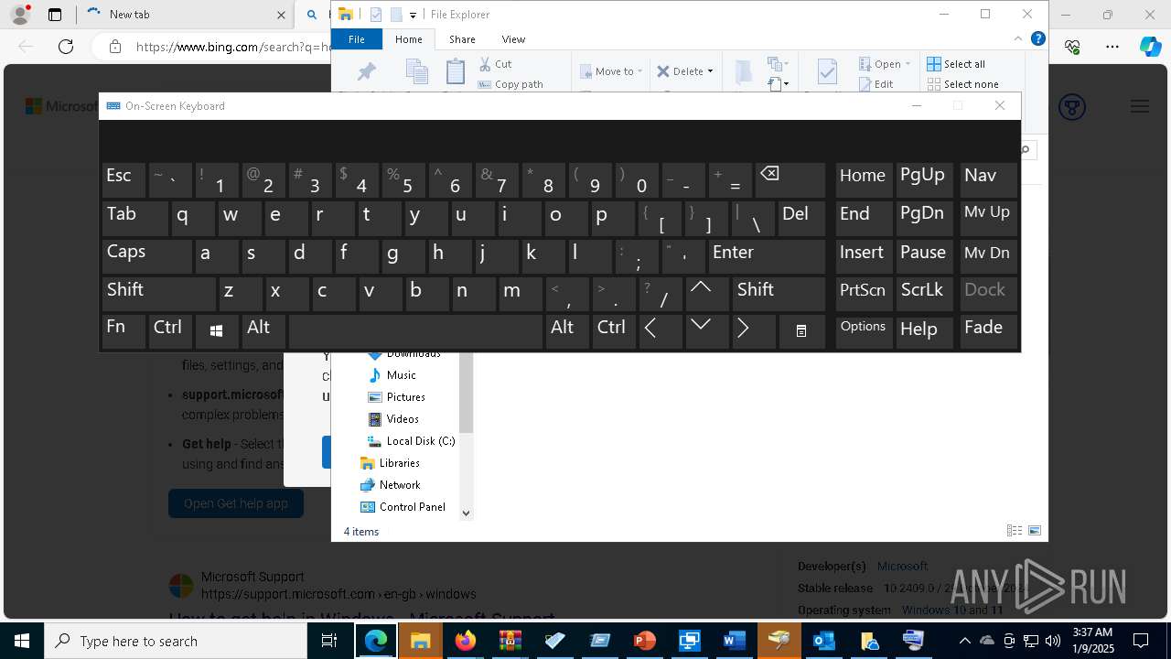Click Copy path in ribbon
Screen dimensions: 1171x659
pos(510,84)
